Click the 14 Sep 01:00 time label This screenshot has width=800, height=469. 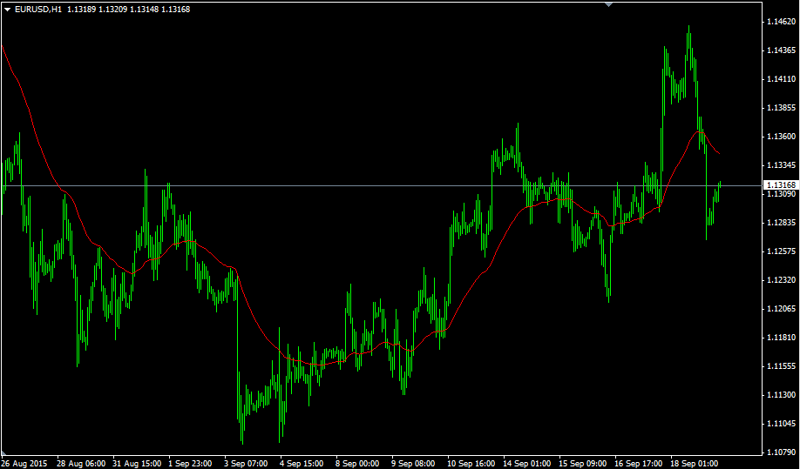527,464
